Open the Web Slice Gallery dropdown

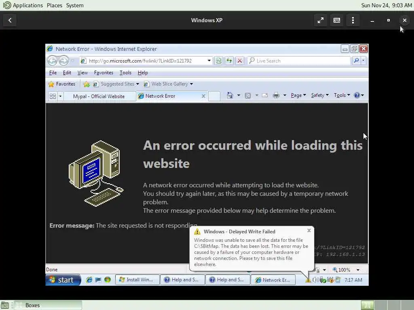pyautogui.click(x=191, y=84)
